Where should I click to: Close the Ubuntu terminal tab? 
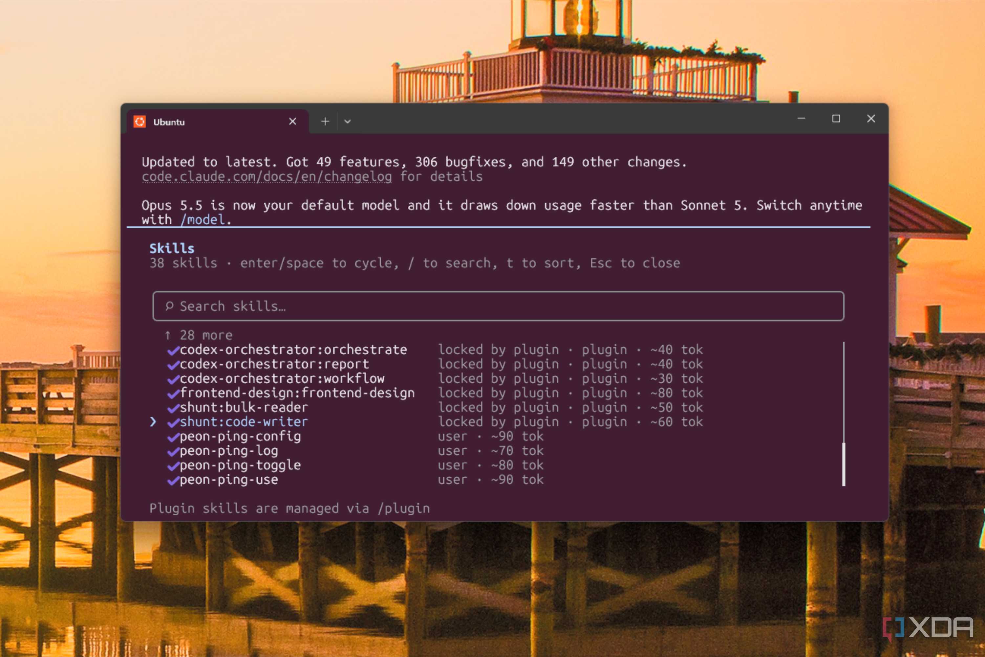click(292, 122)
